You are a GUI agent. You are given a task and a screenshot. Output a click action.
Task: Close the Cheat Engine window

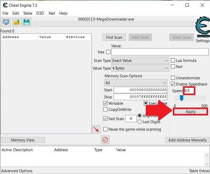tap(202, 5)
